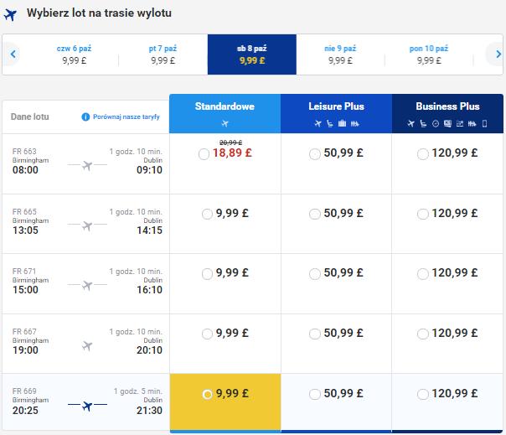Click the plane icon in the FR 663 row
Image resolution: width=506 pixels, height=435 pixels.
point(87,165)
